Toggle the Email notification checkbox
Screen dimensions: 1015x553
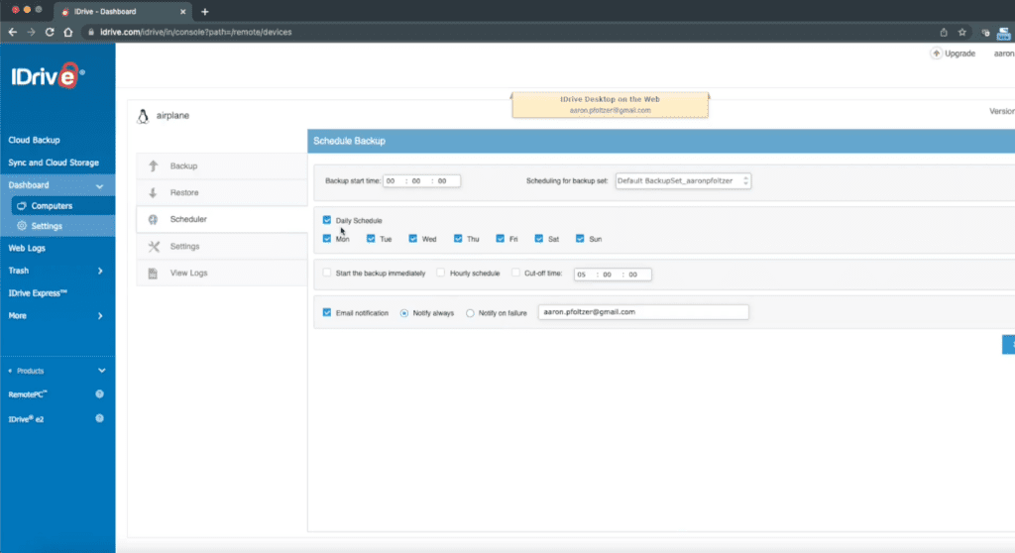click(327, 312)
